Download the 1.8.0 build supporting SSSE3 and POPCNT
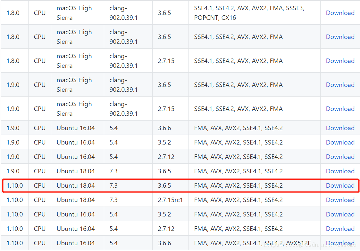 pos(340,13)
